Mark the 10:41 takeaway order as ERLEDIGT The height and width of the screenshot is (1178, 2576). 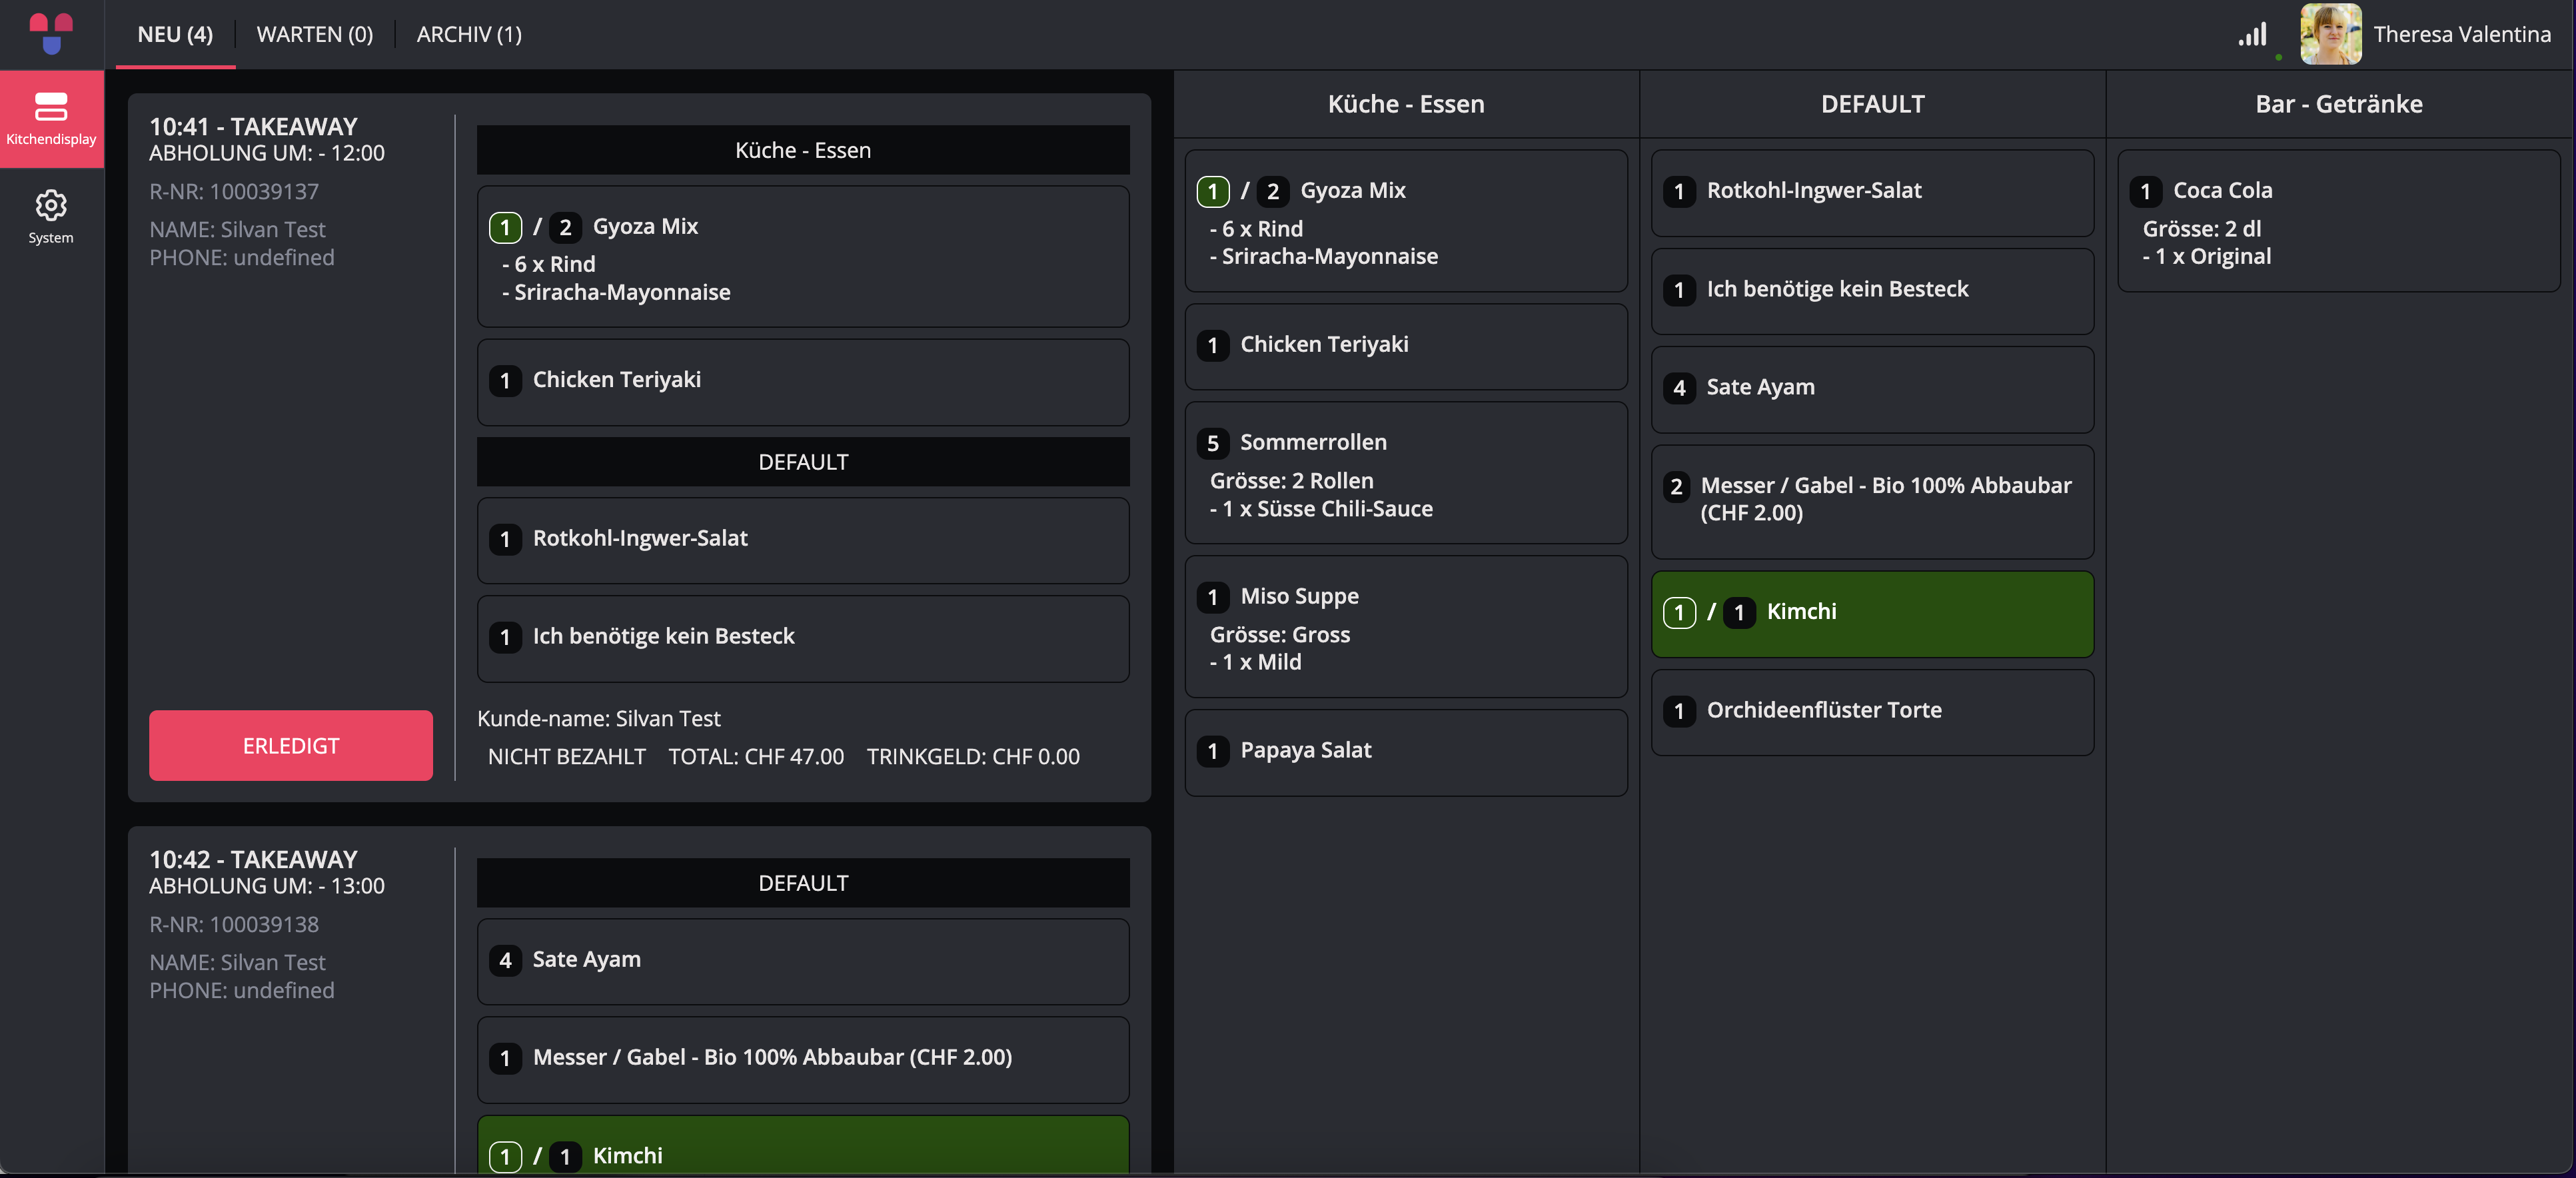point(291,745)
